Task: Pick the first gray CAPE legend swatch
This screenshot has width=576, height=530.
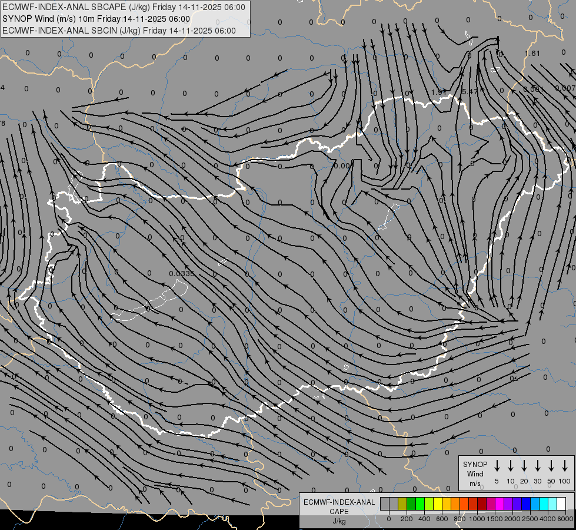Action: [x=385, y=503]
